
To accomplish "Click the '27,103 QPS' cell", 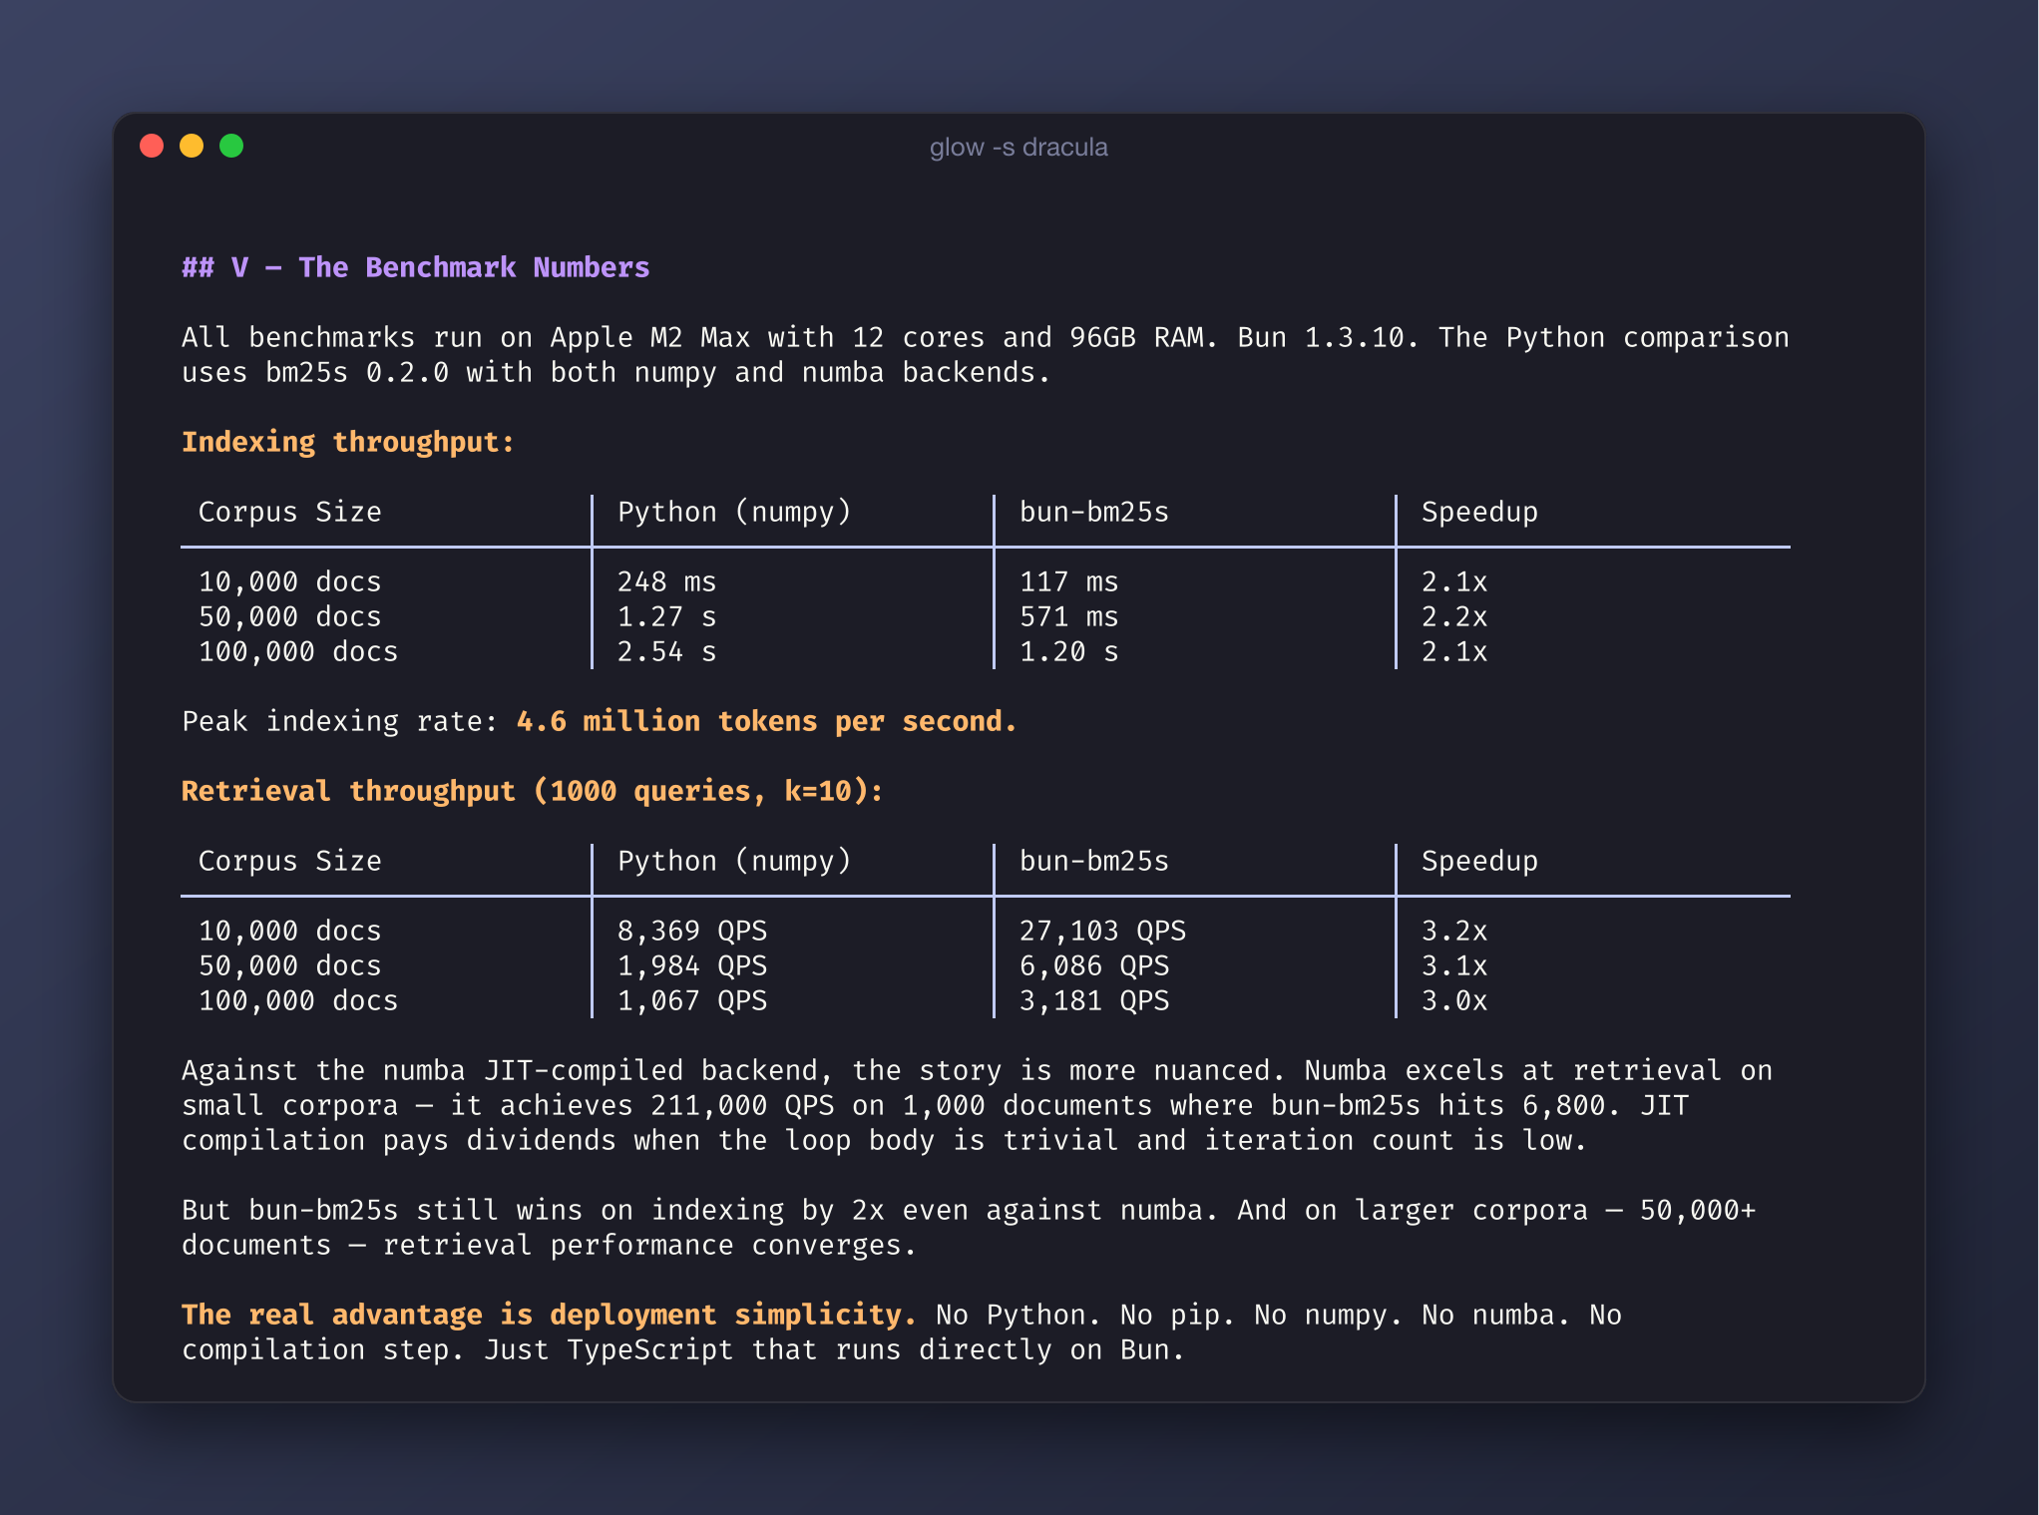I will click(x=1102, y=931).
